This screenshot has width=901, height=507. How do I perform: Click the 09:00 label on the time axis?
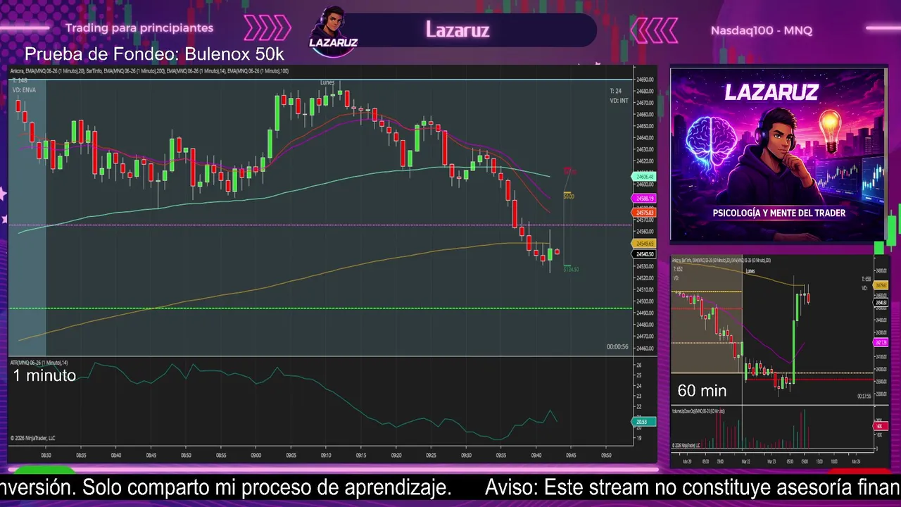pyautogui.click(x=256, y=456)
